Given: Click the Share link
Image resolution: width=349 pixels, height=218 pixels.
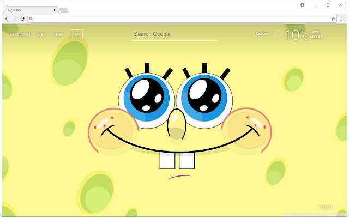Looking at the screenshot, I should click(58, 34).
